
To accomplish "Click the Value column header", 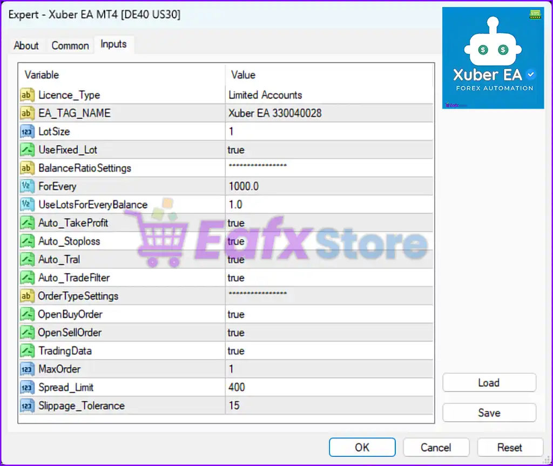I will tap(329, 75).
